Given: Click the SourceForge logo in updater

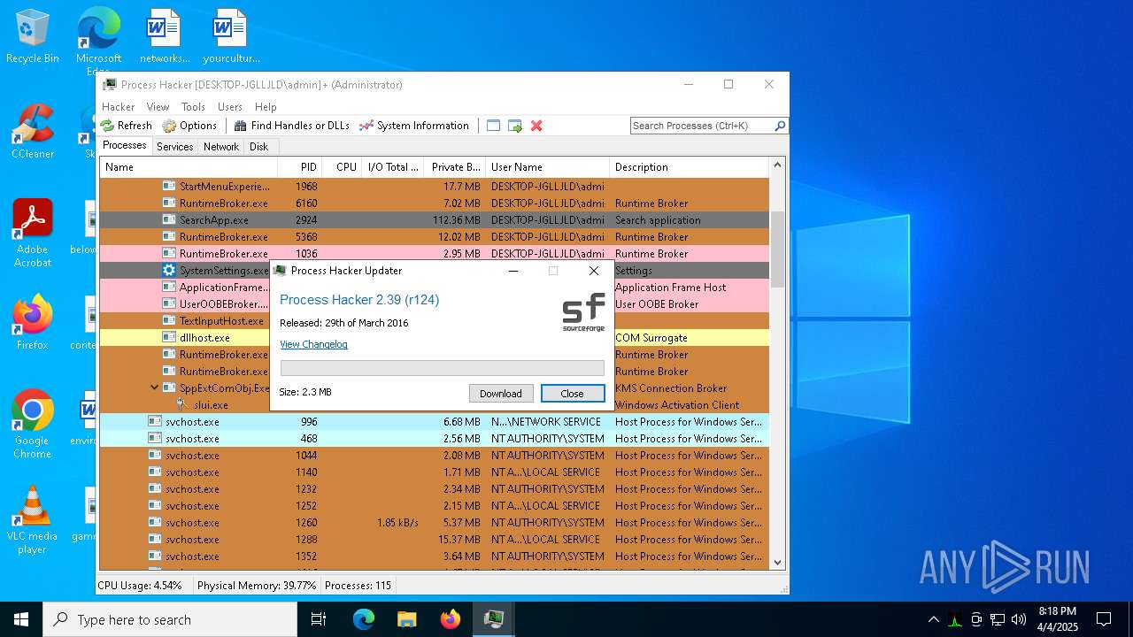Looking at the screenshot, I should pyautogui.click(x=584, y=312).
